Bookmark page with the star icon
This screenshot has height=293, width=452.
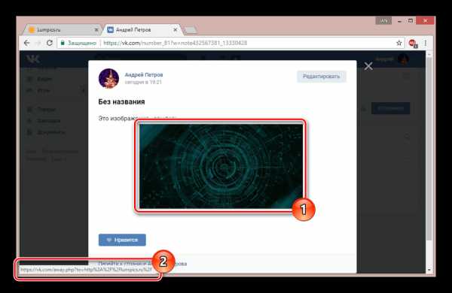(399, 43)
